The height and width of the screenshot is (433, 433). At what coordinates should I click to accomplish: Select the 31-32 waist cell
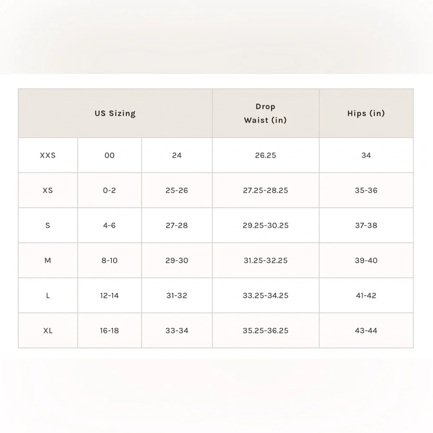177,295
